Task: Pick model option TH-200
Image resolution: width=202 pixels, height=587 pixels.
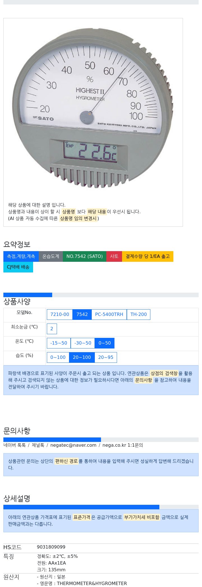Action: pyautogui.click(x=139, y=315)
